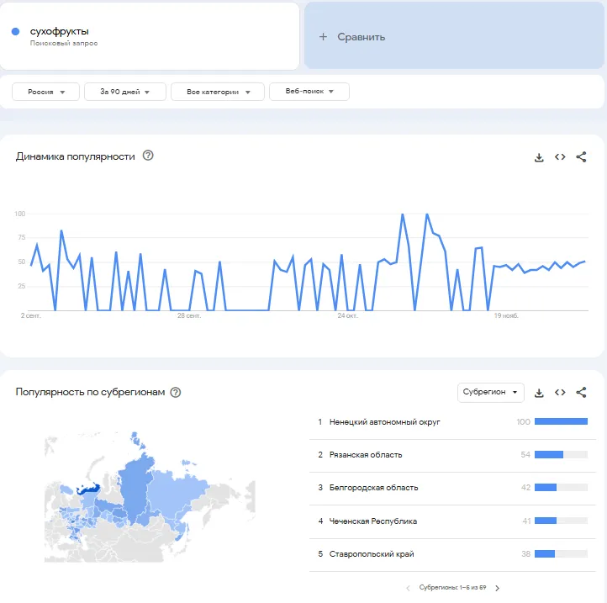Click the bar for Рязанская область
The height and width of the screenshot is (603, 607).
[561, 454]
